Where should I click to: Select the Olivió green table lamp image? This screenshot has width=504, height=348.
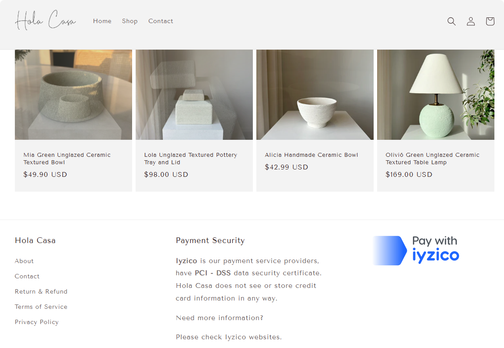click(x=436, y=95)
